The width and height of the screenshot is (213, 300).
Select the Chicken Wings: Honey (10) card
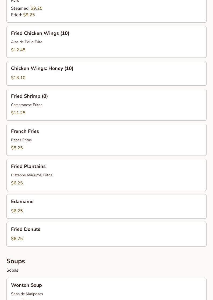(x=42, y=69)
